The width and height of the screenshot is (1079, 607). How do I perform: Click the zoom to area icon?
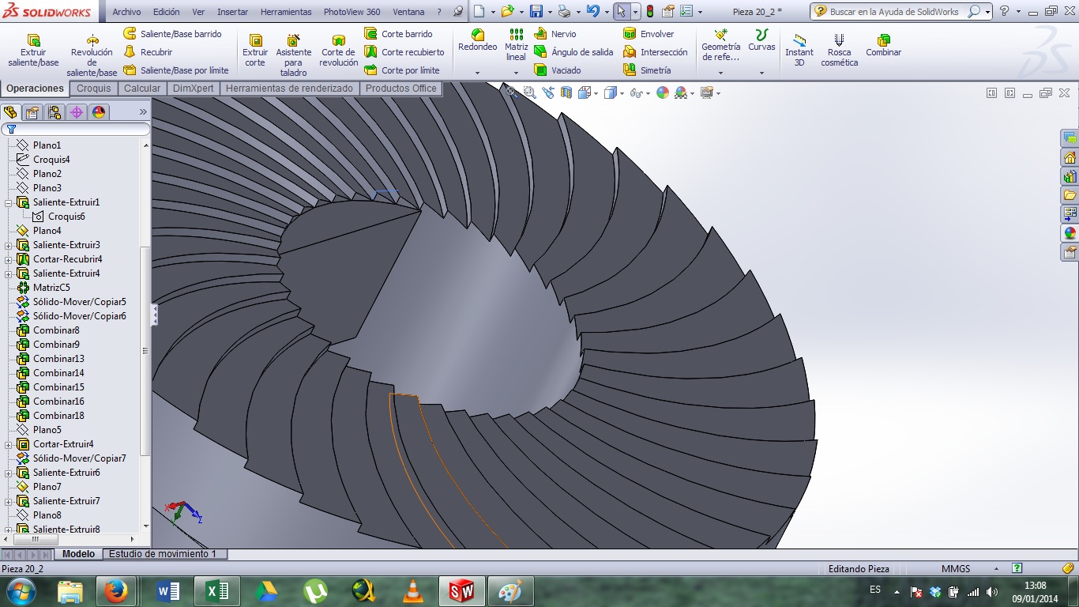click(529, 92)
